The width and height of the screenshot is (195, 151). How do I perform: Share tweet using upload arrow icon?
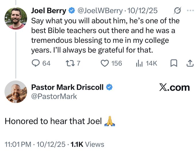coord(190,63)
